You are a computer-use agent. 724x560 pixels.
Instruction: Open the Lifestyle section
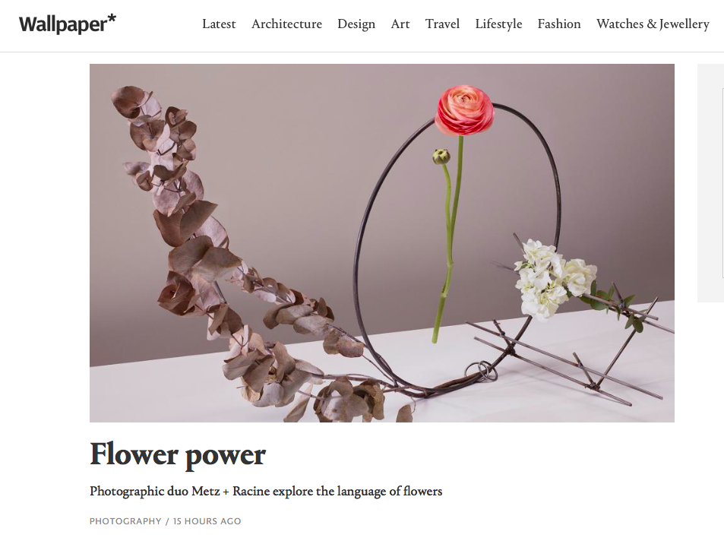pos(498,24)
